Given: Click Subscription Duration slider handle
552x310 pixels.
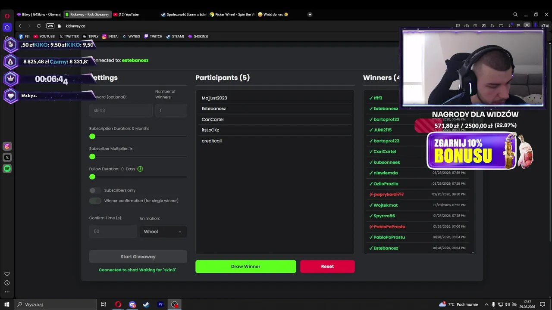Looking at the screenshot, I should pos(92,136).
